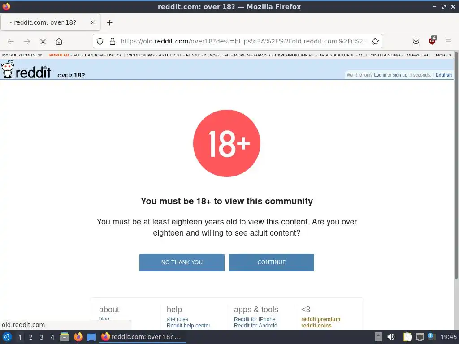The image size is (459, 344).
Task: Click the blue show desktop taskbar icon
Action: [x=91, y=337]
